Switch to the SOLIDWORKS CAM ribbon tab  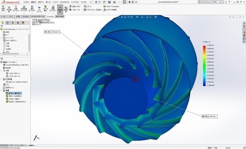38,16
